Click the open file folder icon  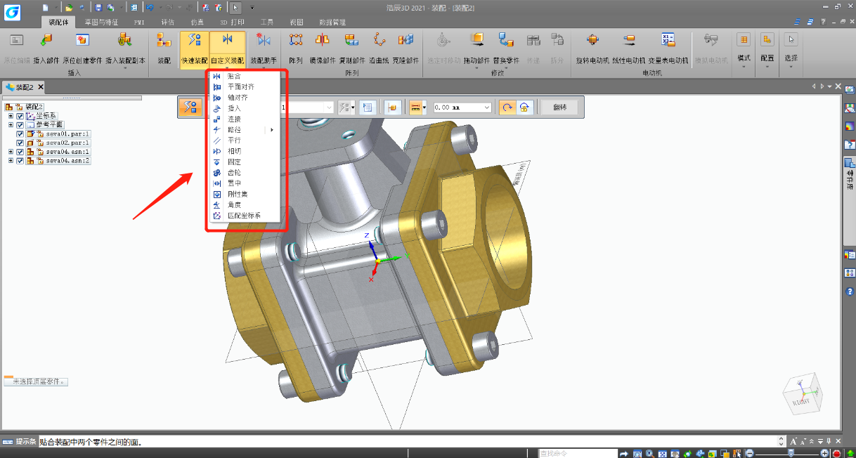69,7
